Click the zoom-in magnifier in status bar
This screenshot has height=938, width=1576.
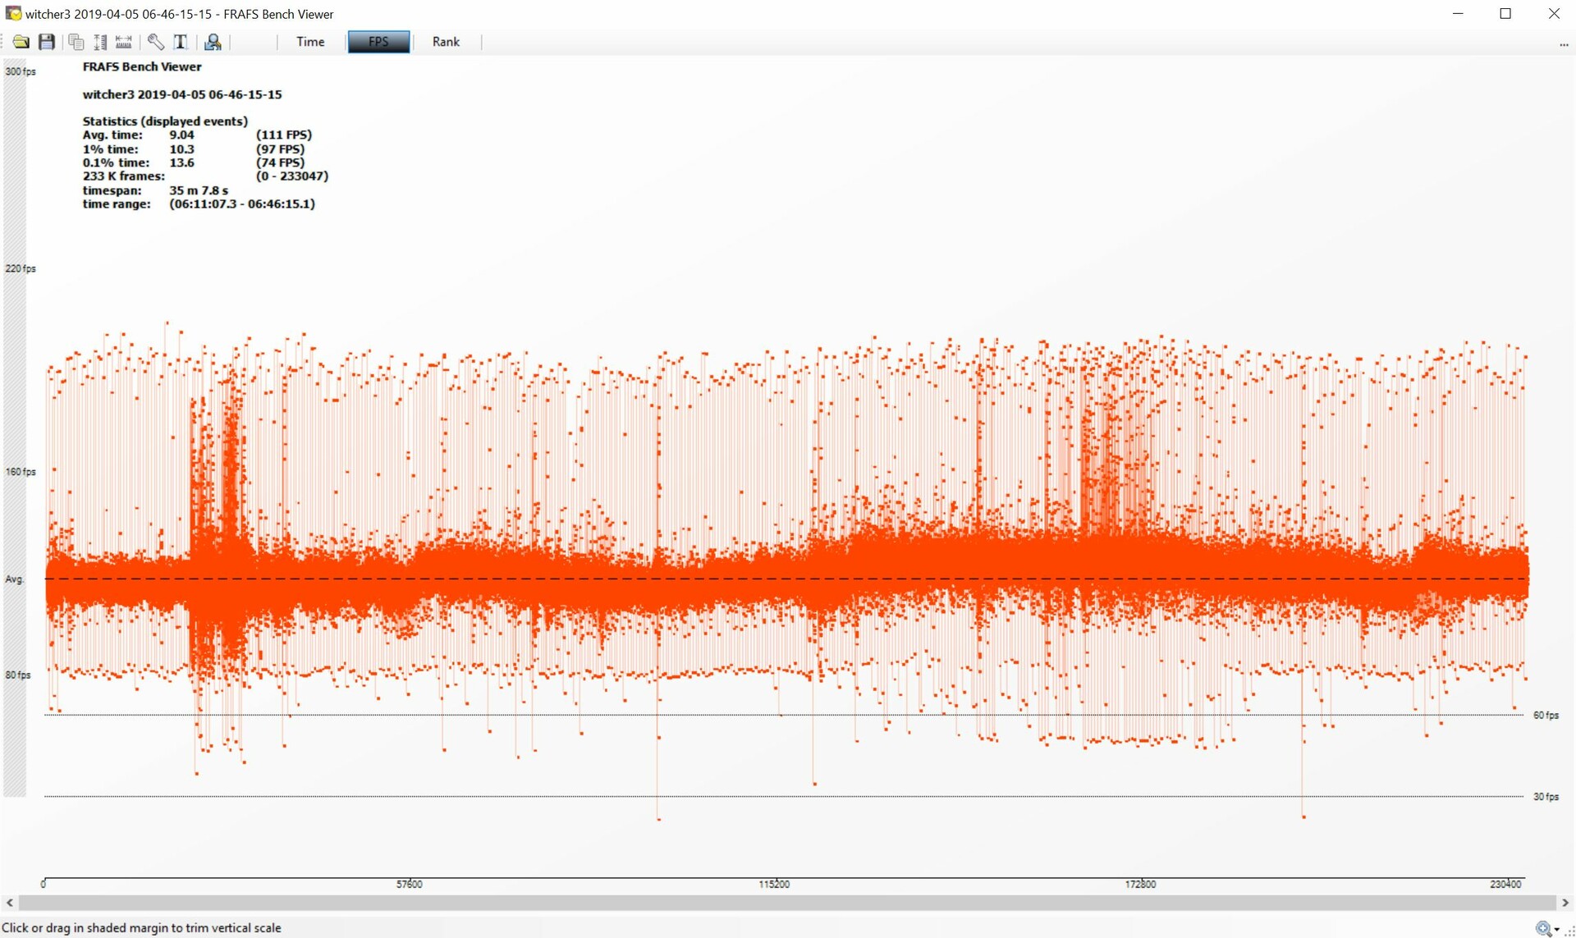click(x=1543, y=928)
